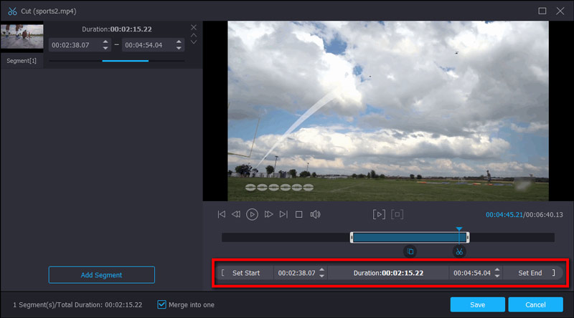Move Segment[1] up with the chevron up arrow
The width and height of the screenshot is (574, 318).
pyautogui.click(x=193, y=35)
